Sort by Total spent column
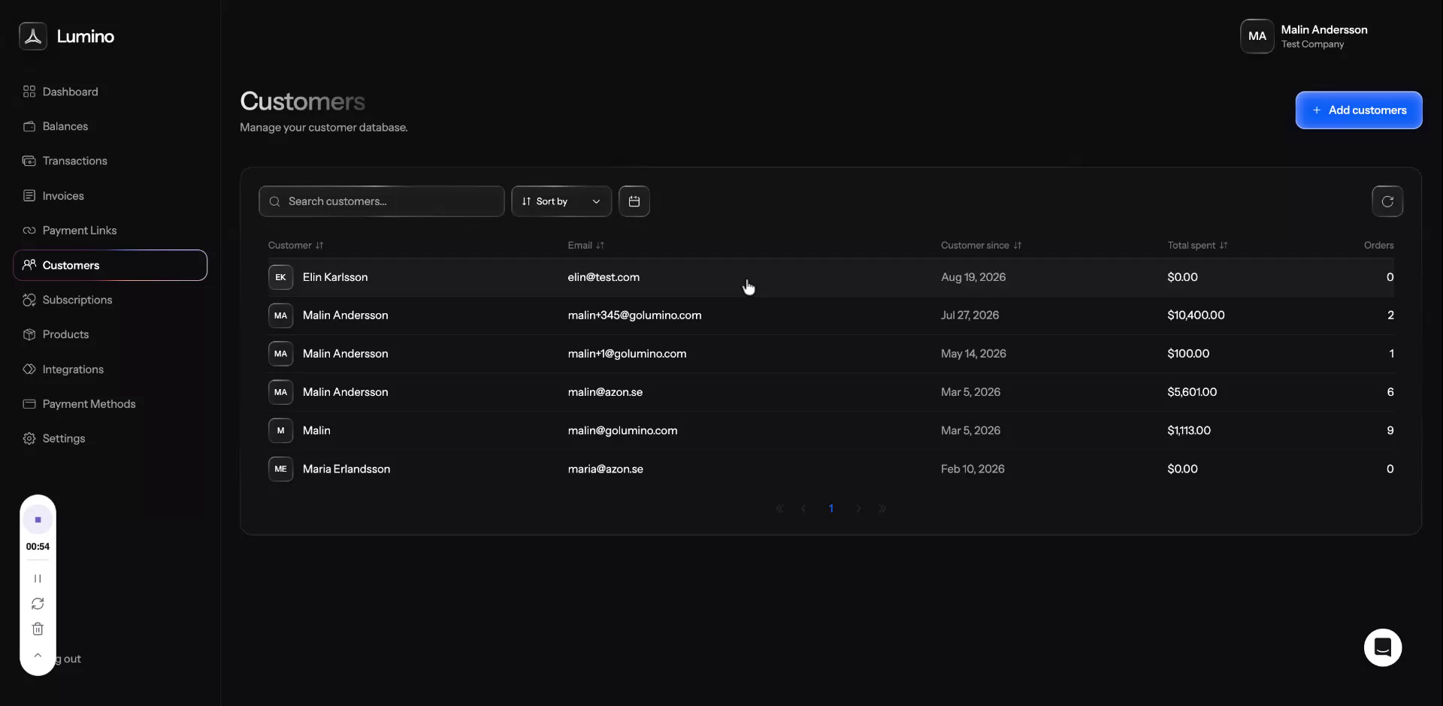Image resolution: width=1443 pixels, height=706 pixels. point(1198,246)
